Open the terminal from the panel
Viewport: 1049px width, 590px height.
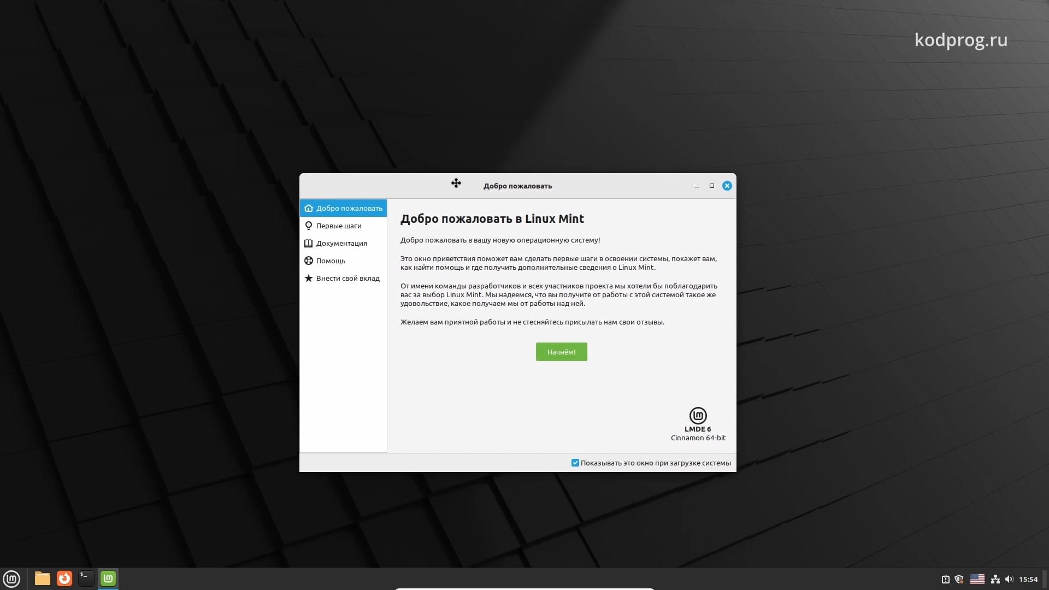point(86,579)
